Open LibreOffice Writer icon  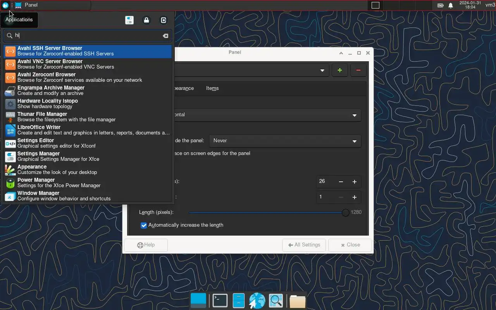click(10, 130)
